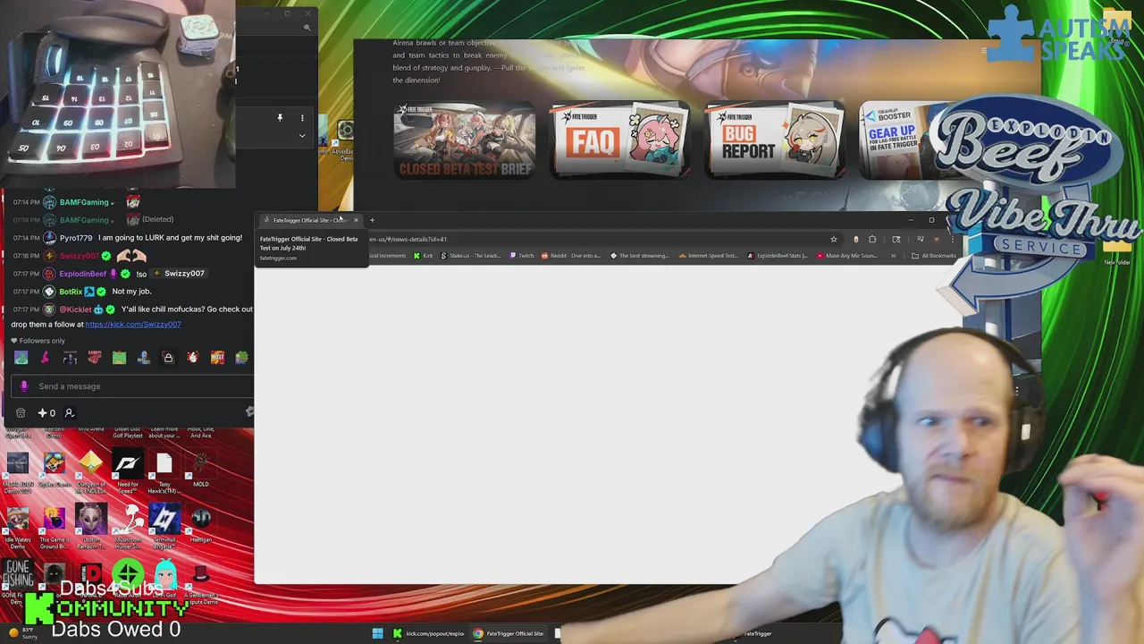Viewport: 1144px width, 644px height.
Task: Click the @Kicklet username in chat
Action: click(x=75, y=309)
